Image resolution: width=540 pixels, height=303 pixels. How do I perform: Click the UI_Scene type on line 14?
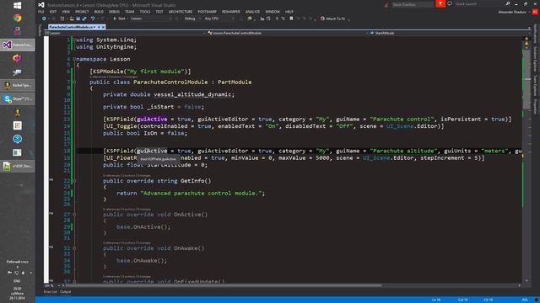[400, 126]
